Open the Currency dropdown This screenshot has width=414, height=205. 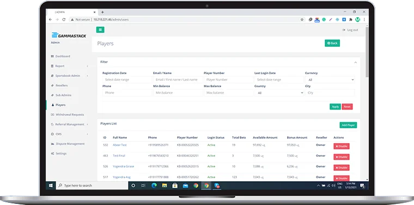tap(330, 80)
